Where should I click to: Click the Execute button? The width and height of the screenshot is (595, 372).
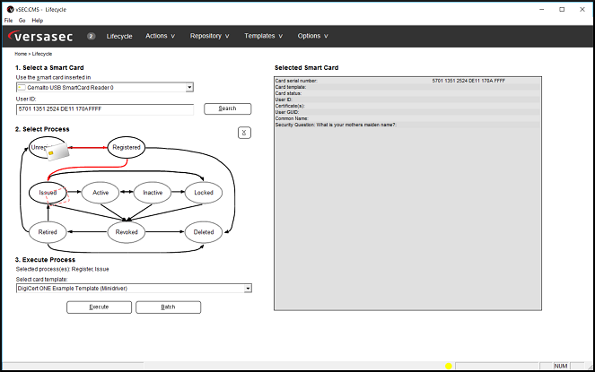[99, 307]
